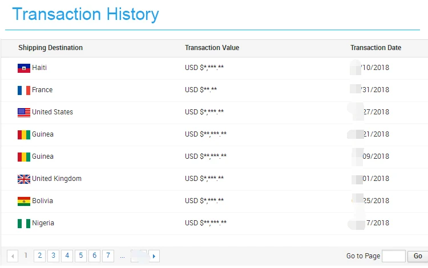Click the Bolivia flag icon
This screenshot has width=428, height=268.
point(23,201)
